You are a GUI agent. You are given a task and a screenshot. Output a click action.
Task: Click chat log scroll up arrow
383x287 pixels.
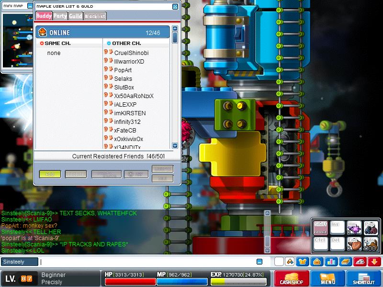[x=268, y=213]
